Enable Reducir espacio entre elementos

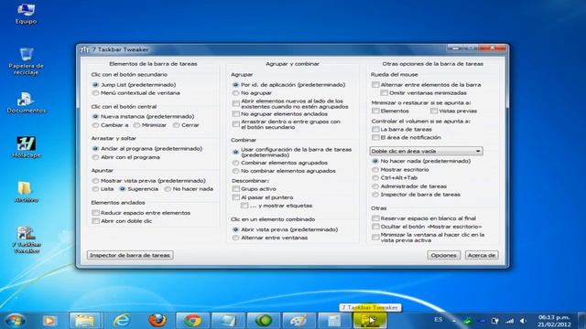pyautogui.click(x=141, y=213)
